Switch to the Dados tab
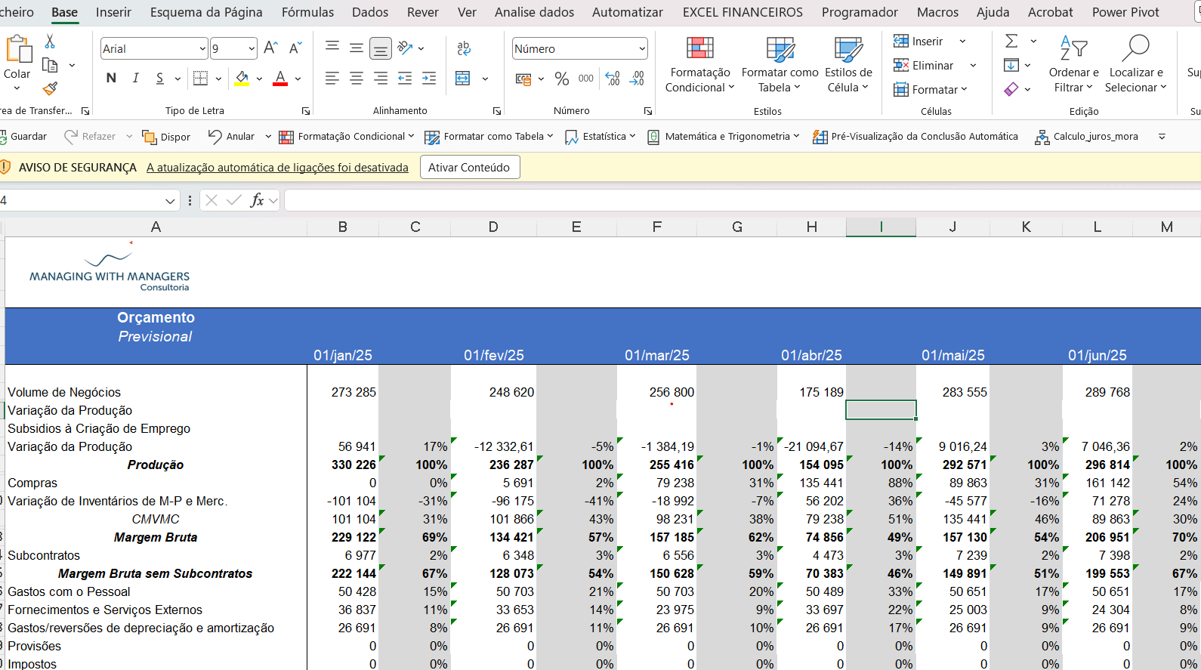This screenshot has width=1201, height=670. point(370,12)
